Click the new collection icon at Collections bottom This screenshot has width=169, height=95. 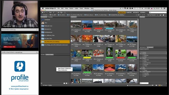(x=67, y=83)
